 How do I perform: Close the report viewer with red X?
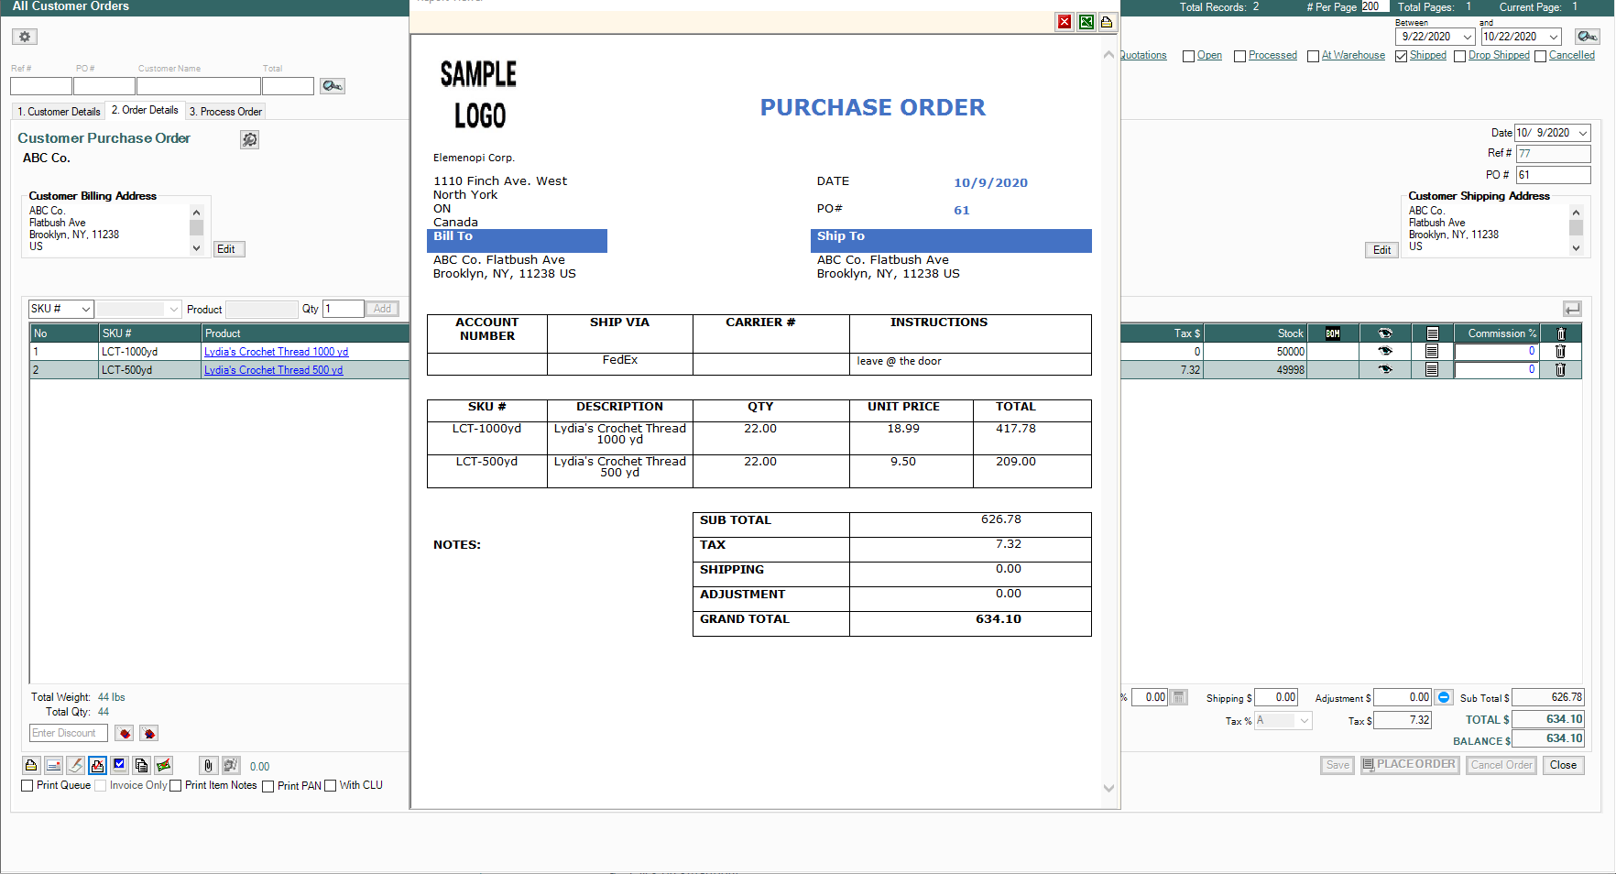pyautogui.click(x=1065, y=22)
